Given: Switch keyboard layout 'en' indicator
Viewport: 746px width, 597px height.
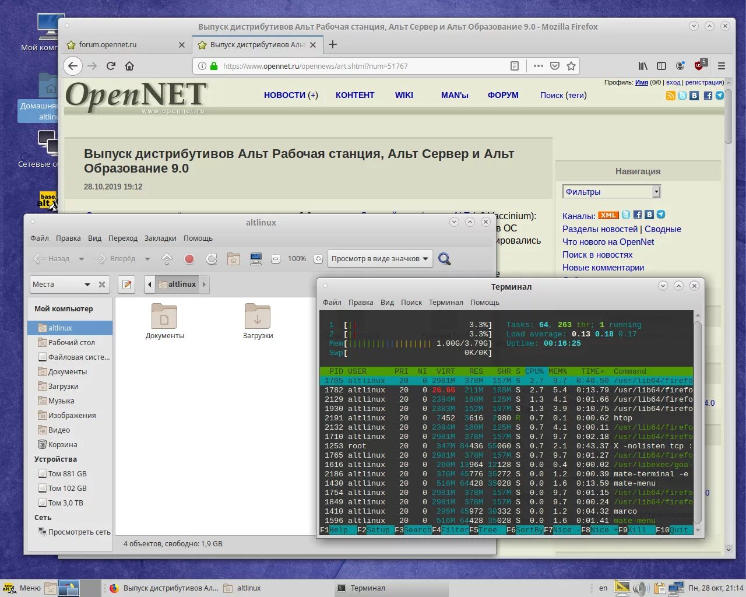Looking at the screenshot, I should point(603,588).
